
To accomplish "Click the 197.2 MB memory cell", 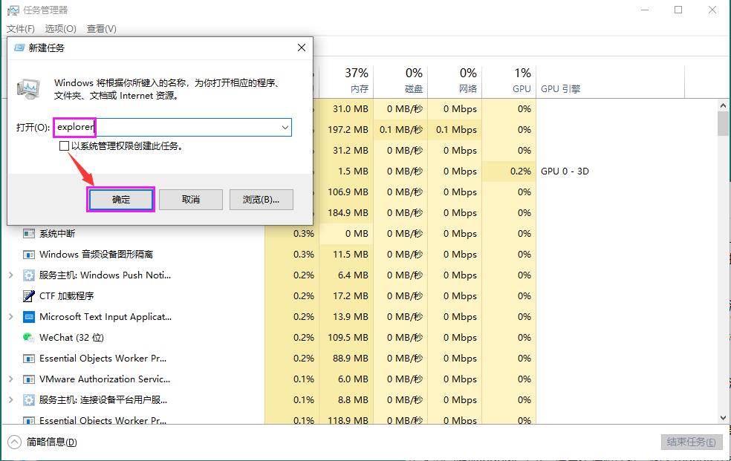I will pos(348,130).
